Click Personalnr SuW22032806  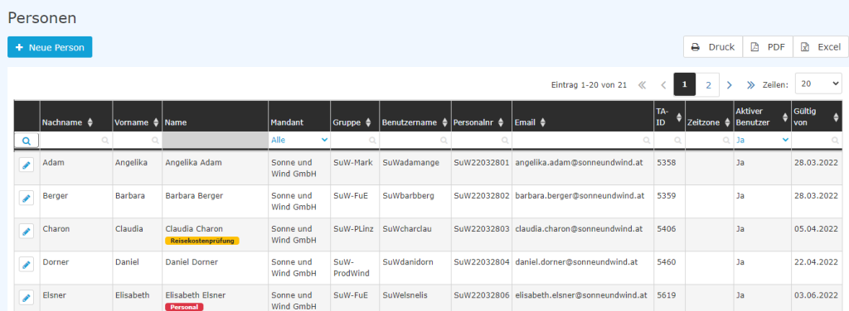[482, 295]
